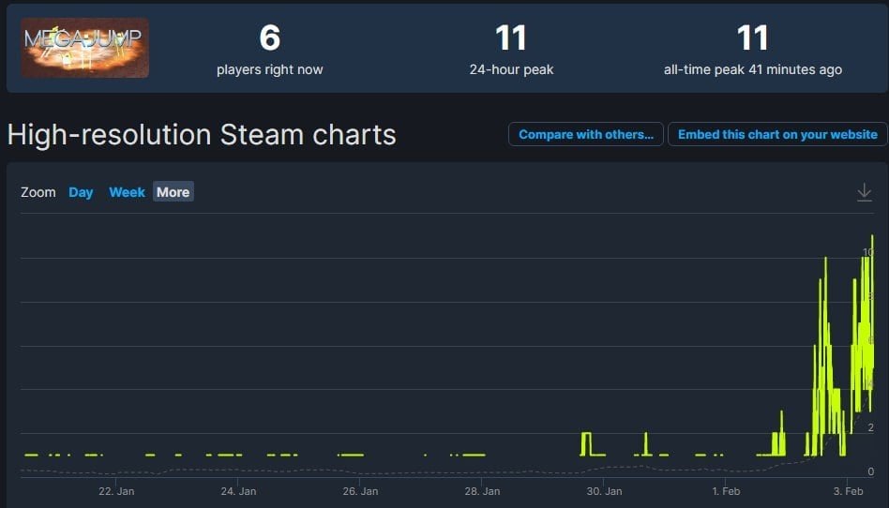Image resolution: width=889 pixels, height=508 pixels.
Task: Click the 22. Jan axis label
Action: pos(116,491)
